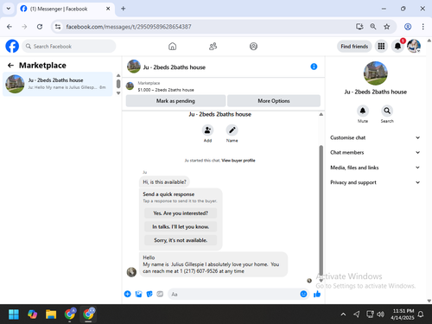Open the conversation information icon
The height and width of the screenshot is (324, 432).
314,67
